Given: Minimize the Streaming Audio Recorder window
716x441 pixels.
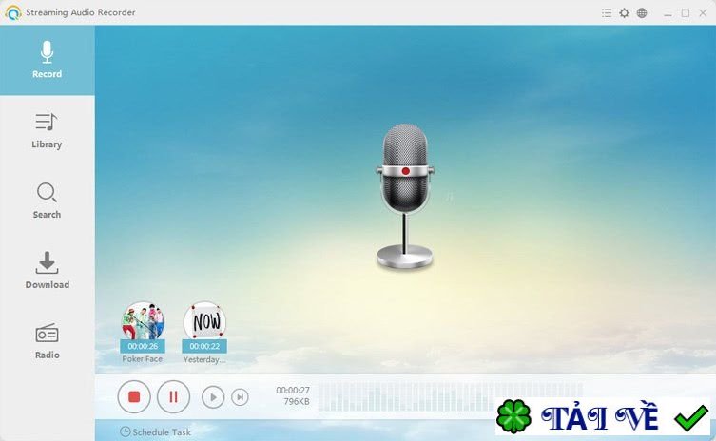Looking at the screenshot, I should click(x=668, y=13).
